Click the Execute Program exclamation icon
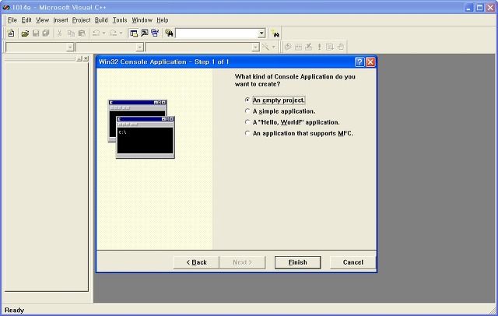The width and height of the screenshot is (498, 316). pos(319,47)
